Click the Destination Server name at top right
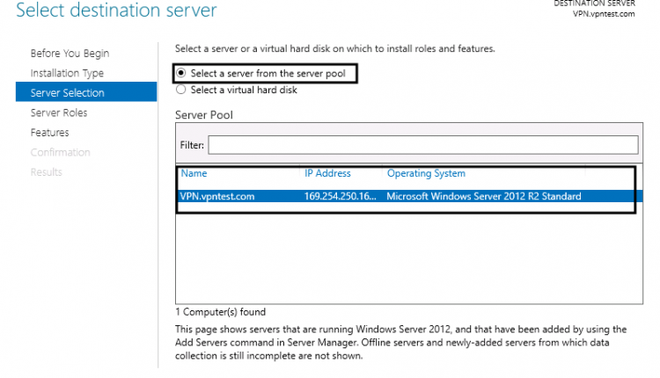 tap(603, 15)
